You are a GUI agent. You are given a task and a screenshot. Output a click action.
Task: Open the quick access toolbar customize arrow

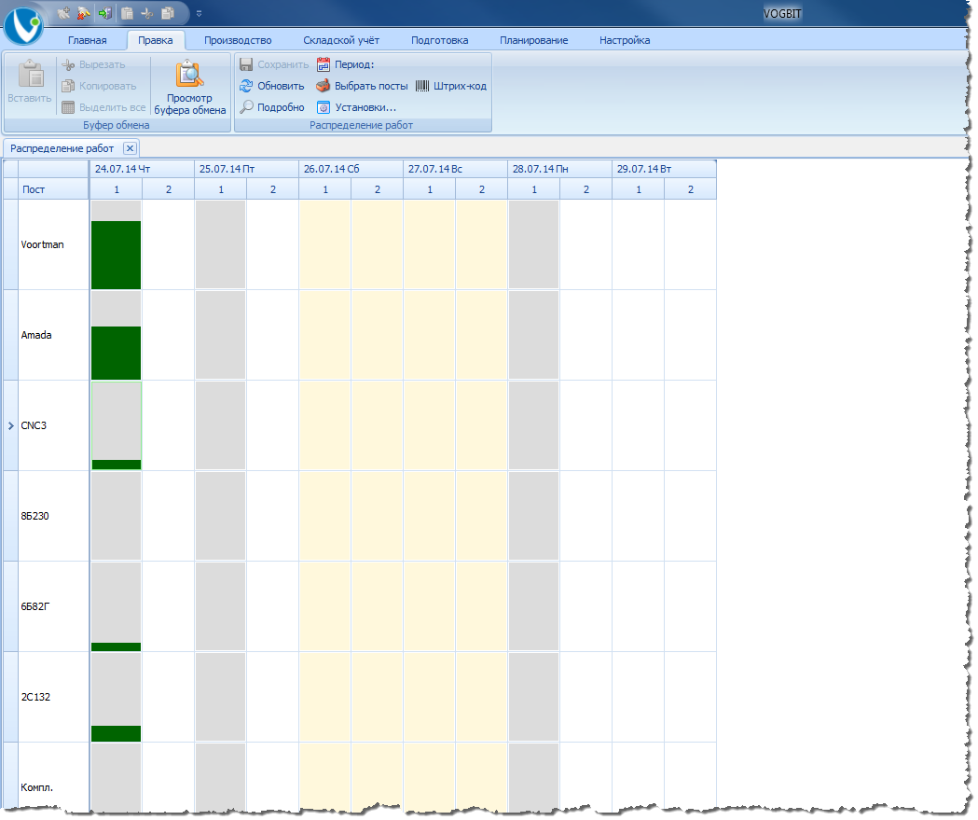click(x=199, y=13)
